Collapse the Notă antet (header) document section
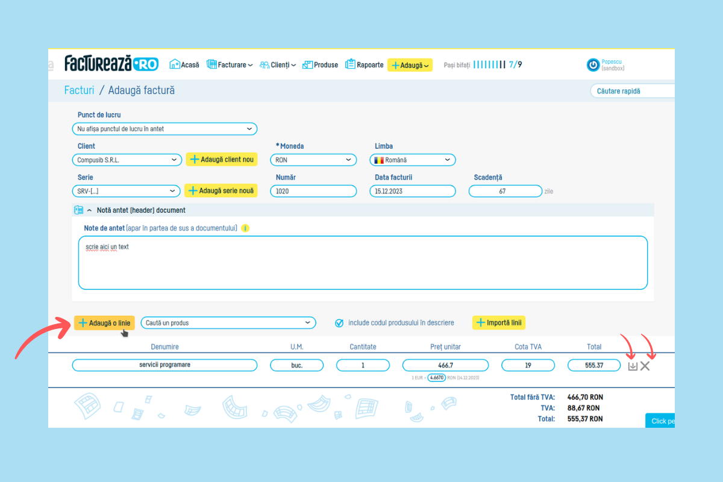Viewport: 723px width, 482px height. (x=90, y=210)
